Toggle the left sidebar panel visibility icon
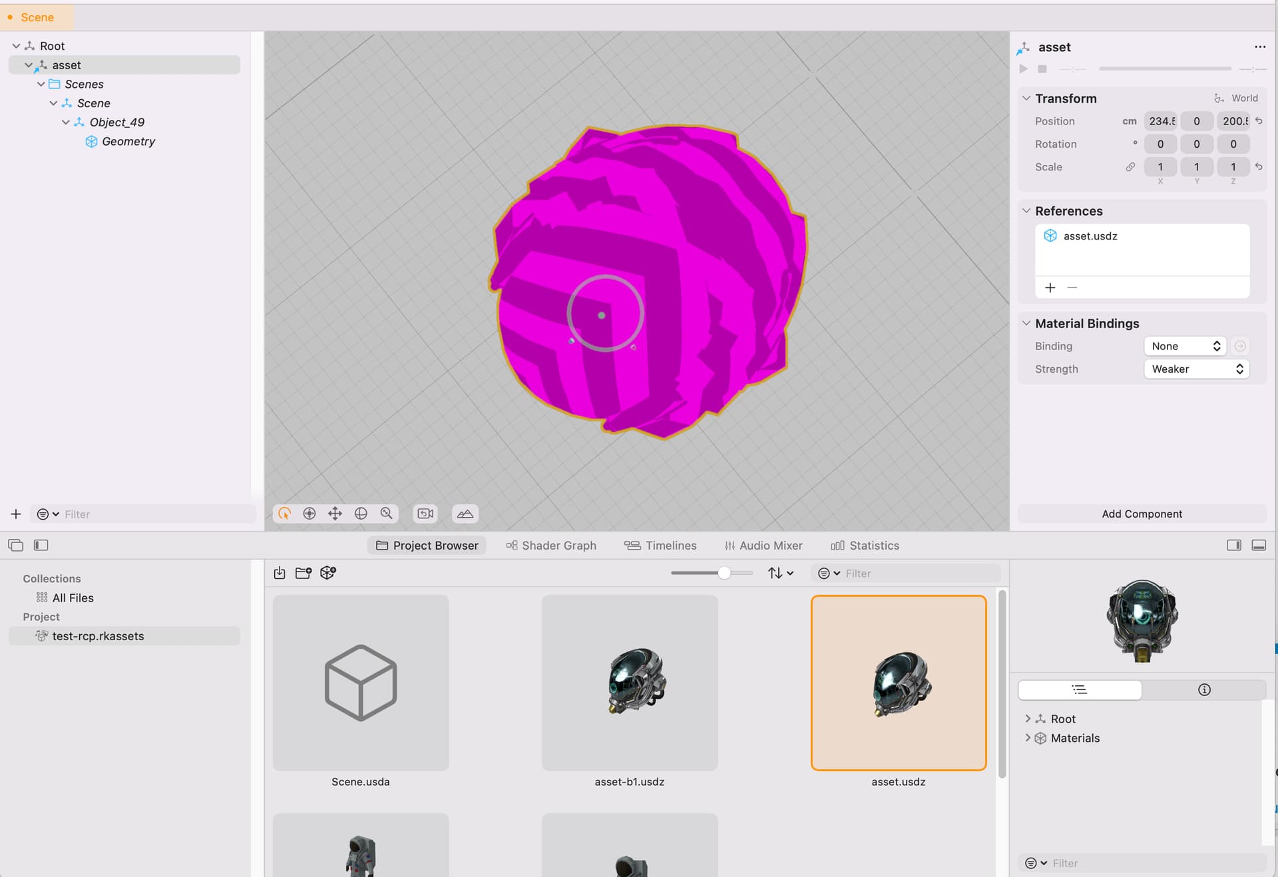The height and width of the screenshot is (877, 1278). [x=41, y=545]
